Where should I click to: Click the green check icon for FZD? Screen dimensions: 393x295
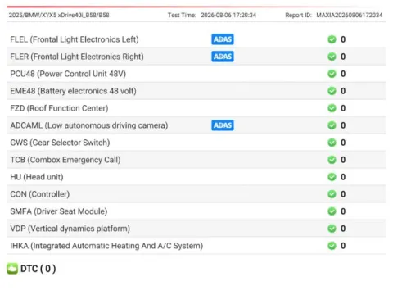(x=332, y=108)
